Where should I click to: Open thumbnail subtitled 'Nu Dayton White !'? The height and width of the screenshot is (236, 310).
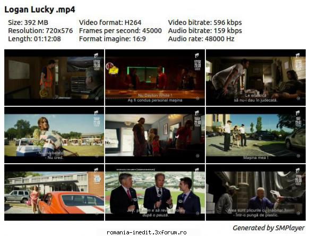155,78
